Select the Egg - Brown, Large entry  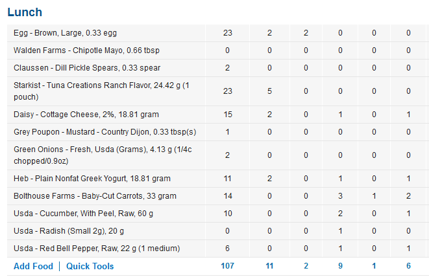(x=65, y=33)
